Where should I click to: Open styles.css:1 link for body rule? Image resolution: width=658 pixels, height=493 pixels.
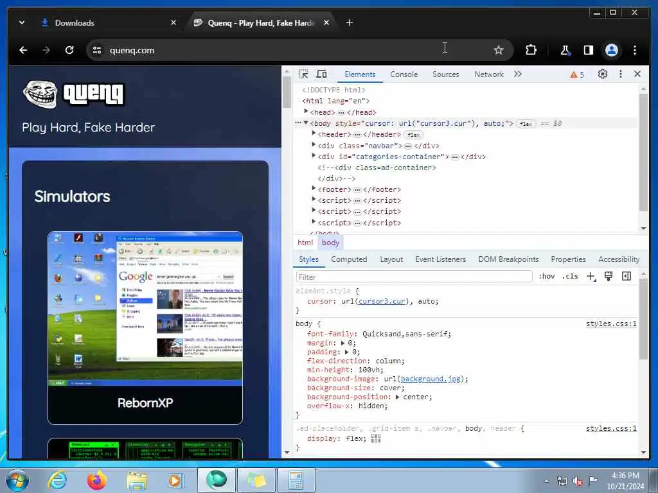pyautogui.click(x=611, y=324)
